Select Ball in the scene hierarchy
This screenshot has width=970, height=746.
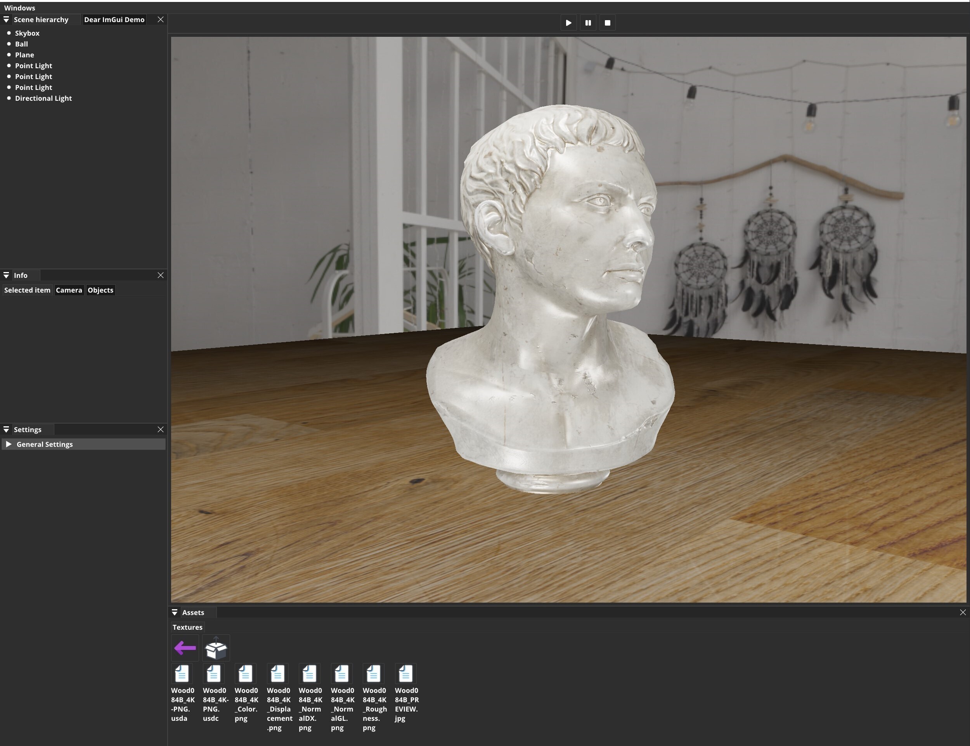click(x=21, y=44)
